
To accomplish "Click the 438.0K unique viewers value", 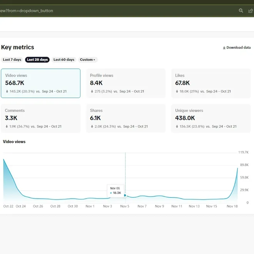I will [185, 118].
